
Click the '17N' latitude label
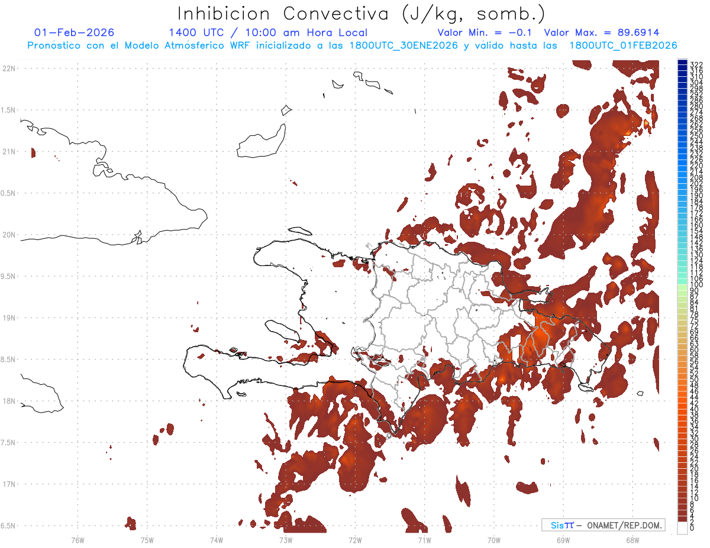[x=9, y=484]
